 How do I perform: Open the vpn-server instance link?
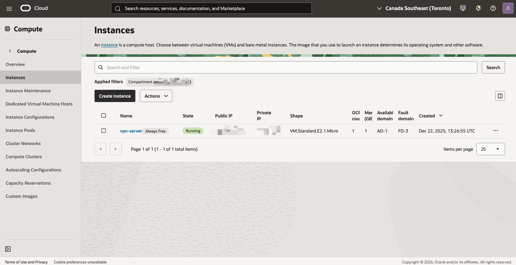pyautogui.click(x=131, y=131)
